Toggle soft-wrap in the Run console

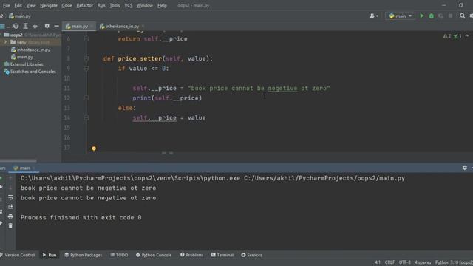click(10, 197)
